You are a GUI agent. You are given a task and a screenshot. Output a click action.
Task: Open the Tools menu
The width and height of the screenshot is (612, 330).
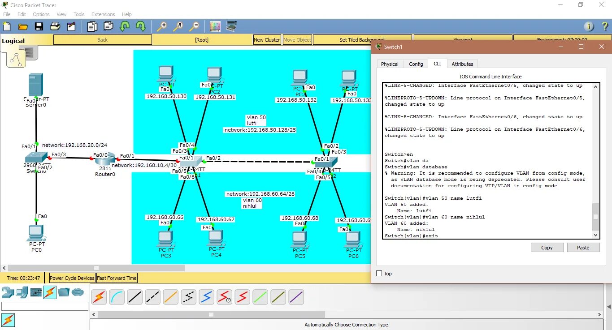click(x=79, y=14)
